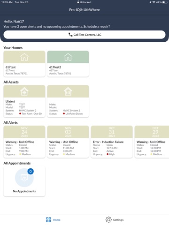Click the Unlocked lock icon
169x225 pixels.
click(78, 2)
